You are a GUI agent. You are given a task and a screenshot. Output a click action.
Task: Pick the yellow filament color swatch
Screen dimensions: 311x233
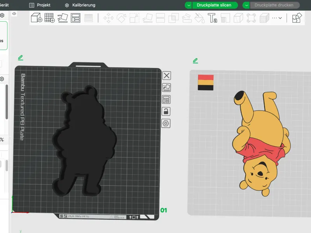[206, 82]
